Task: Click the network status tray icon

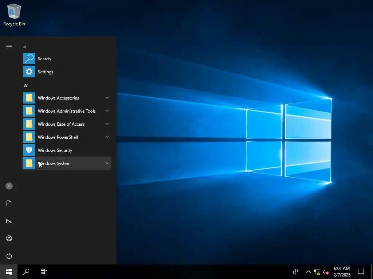Action: coord(317,272)
